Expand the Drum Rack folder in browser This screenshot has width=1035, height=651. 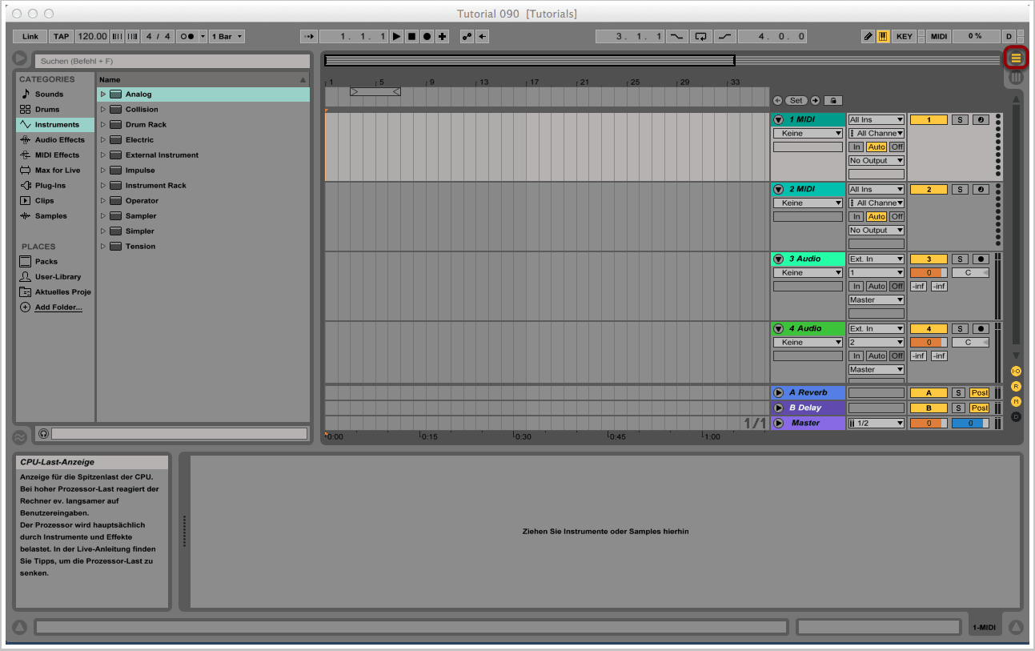click(103, 125)
